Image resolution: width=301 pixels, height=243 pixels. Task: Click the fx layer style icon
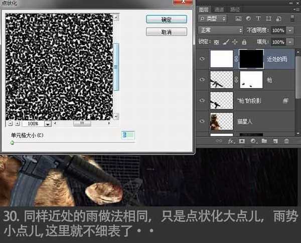(x=231, y=141)
